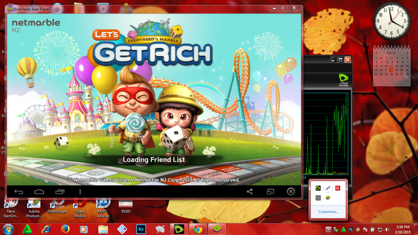Click the Etisalat logo in the dark window
The height and width of the screenshot is (235, 418).
click(344, 80)
